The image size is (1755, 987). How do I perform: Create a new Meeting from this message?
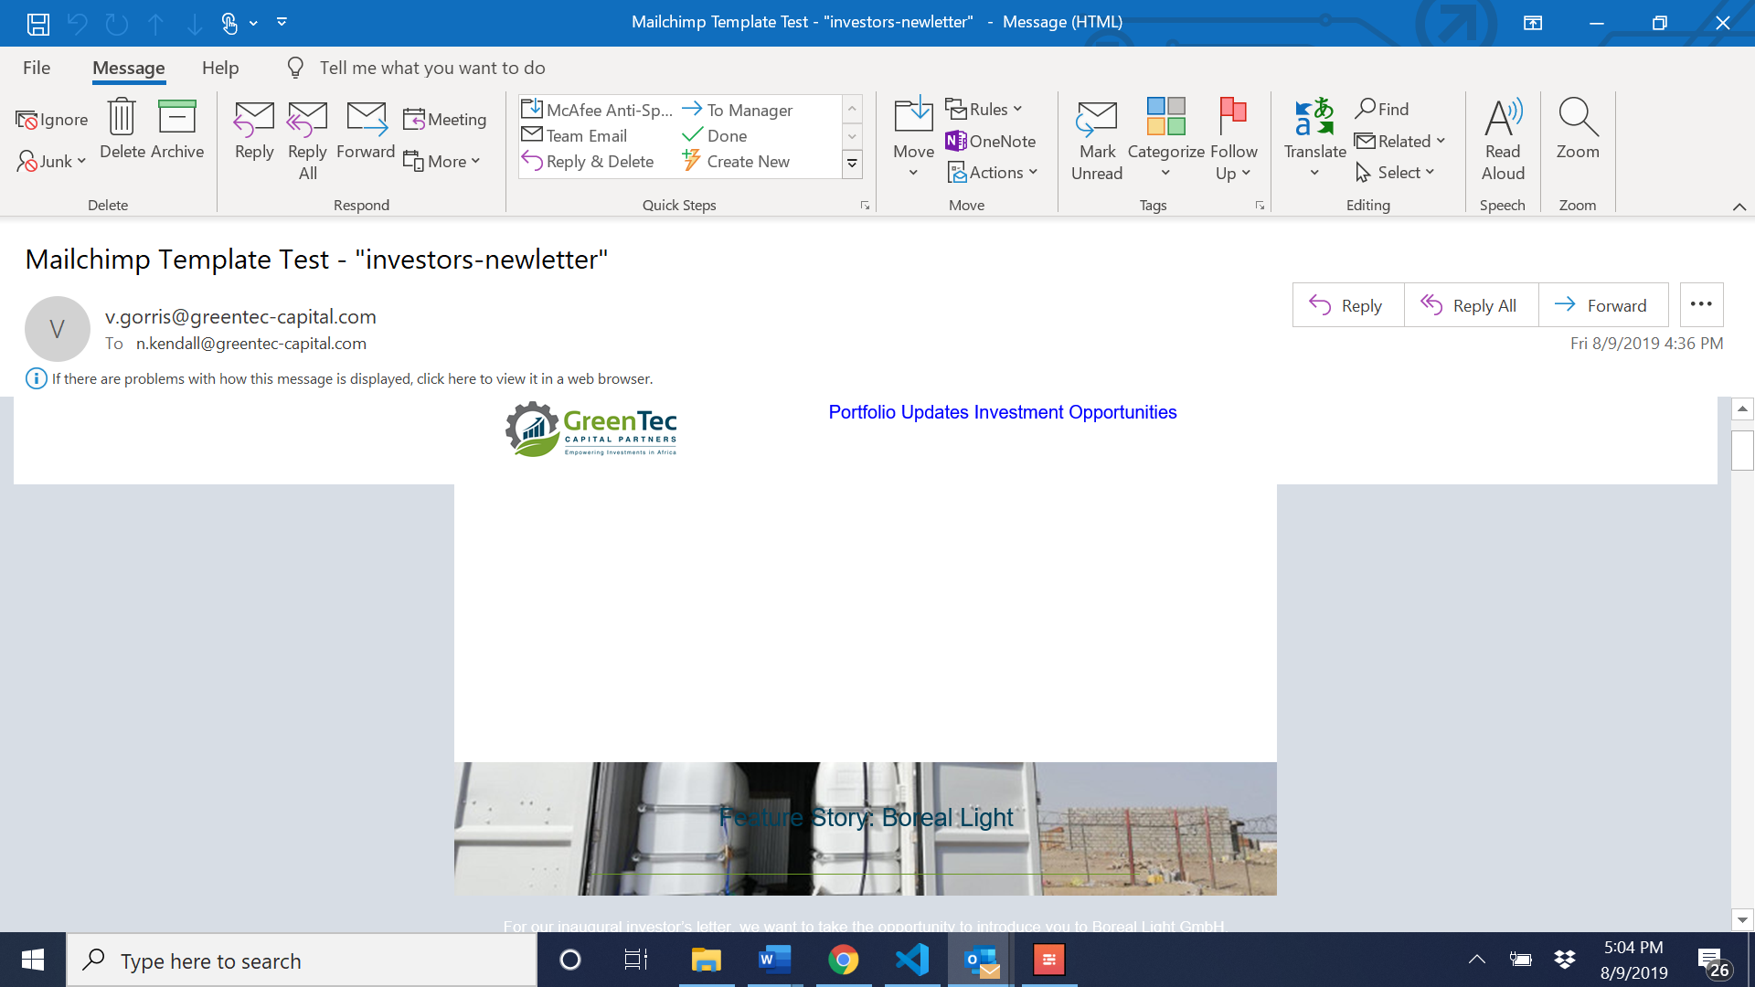pos(444,119)
